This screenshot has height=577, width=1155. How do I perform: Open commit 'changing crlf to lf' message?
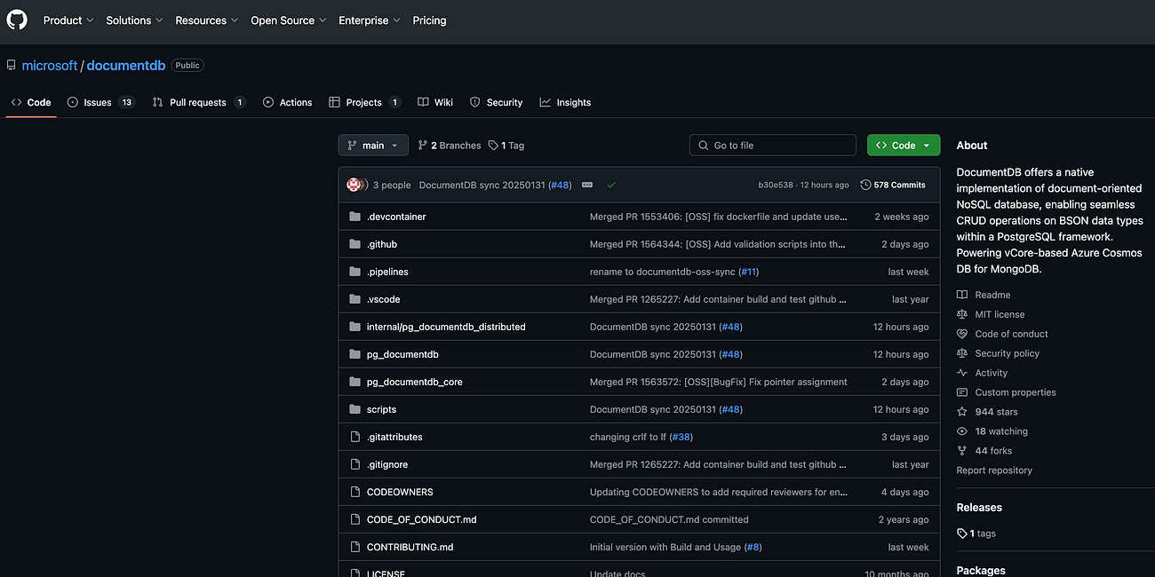629,437
